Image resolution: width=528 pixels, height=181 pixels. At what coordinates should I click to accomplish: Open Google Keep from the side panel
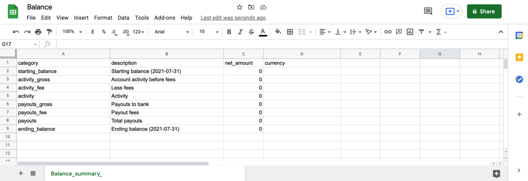click(519, 58)
